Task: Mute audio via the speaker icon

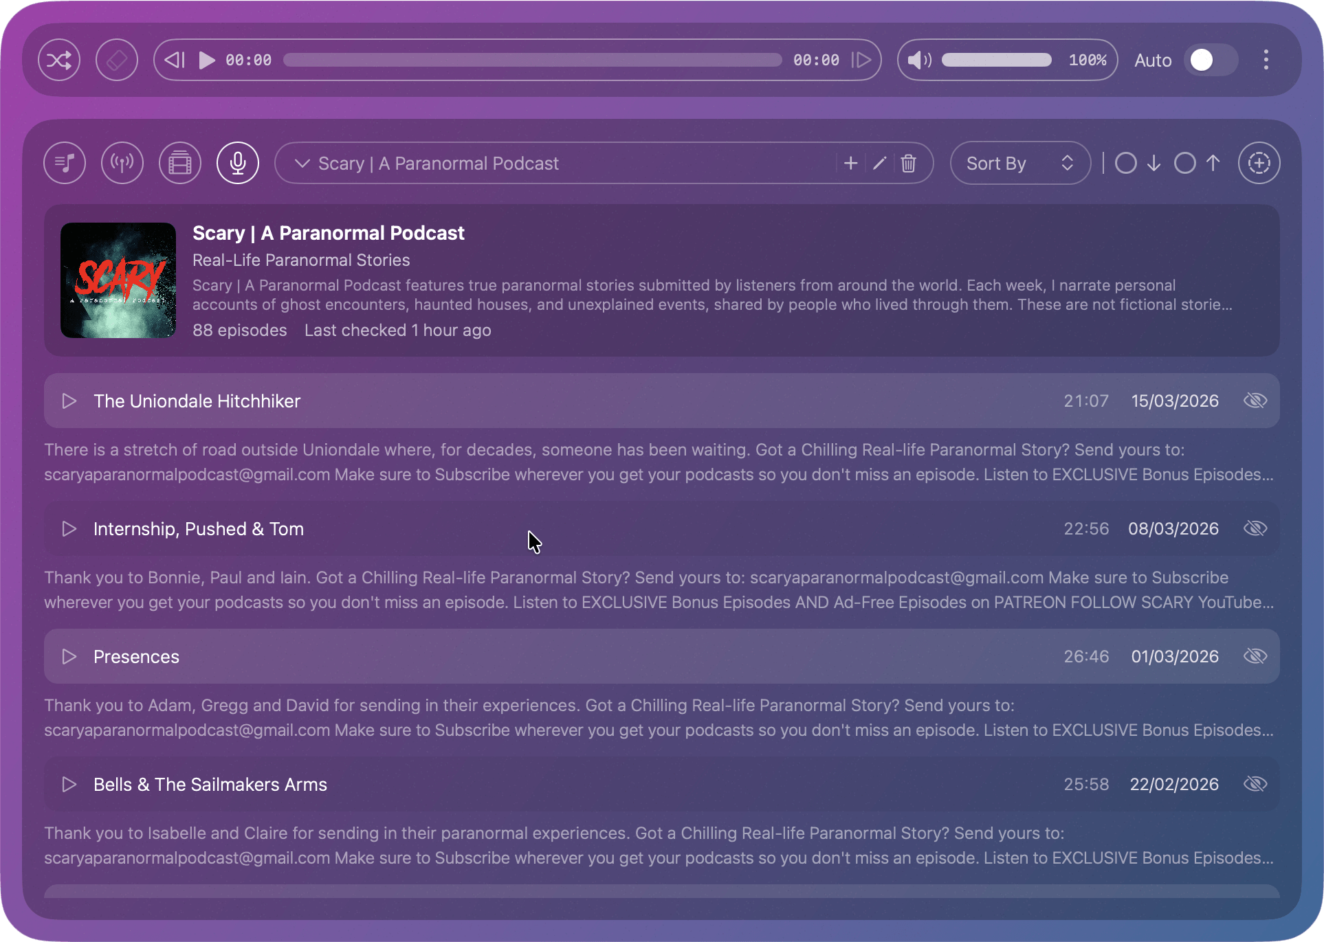Action: click(x=919, y=60)
